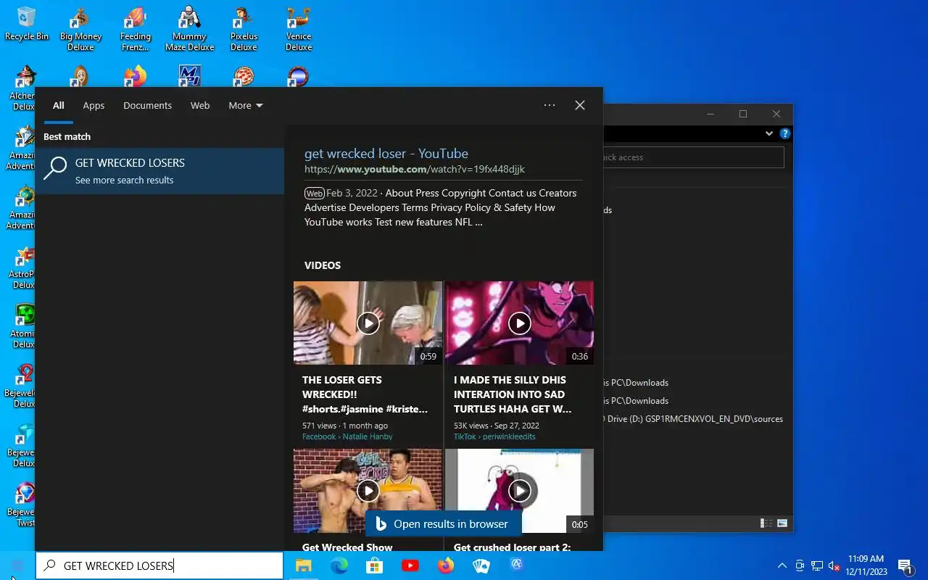Image resolution: width=928 pixels, height=580 pixels.
Task: Launch Microsoft Edge from the taskbar
Action: (x=339, y=565)
